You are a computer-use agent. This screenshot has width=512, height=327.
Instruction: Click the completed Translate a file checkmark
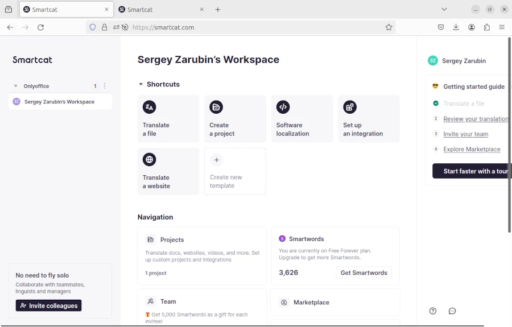[436, 103]
